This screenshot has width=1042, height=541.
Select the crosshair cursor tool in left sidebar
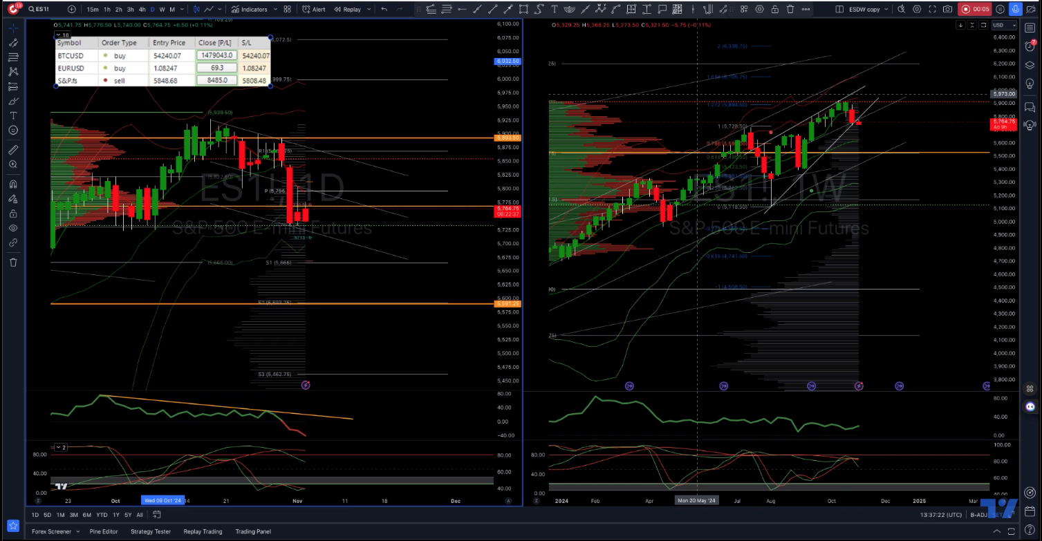pyautogui.click(x=13, y=28)
